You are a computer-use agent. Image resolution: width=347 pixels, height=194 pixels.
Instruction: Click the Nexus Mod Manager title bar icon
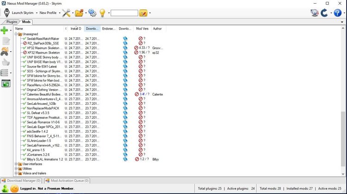point(4,3)
